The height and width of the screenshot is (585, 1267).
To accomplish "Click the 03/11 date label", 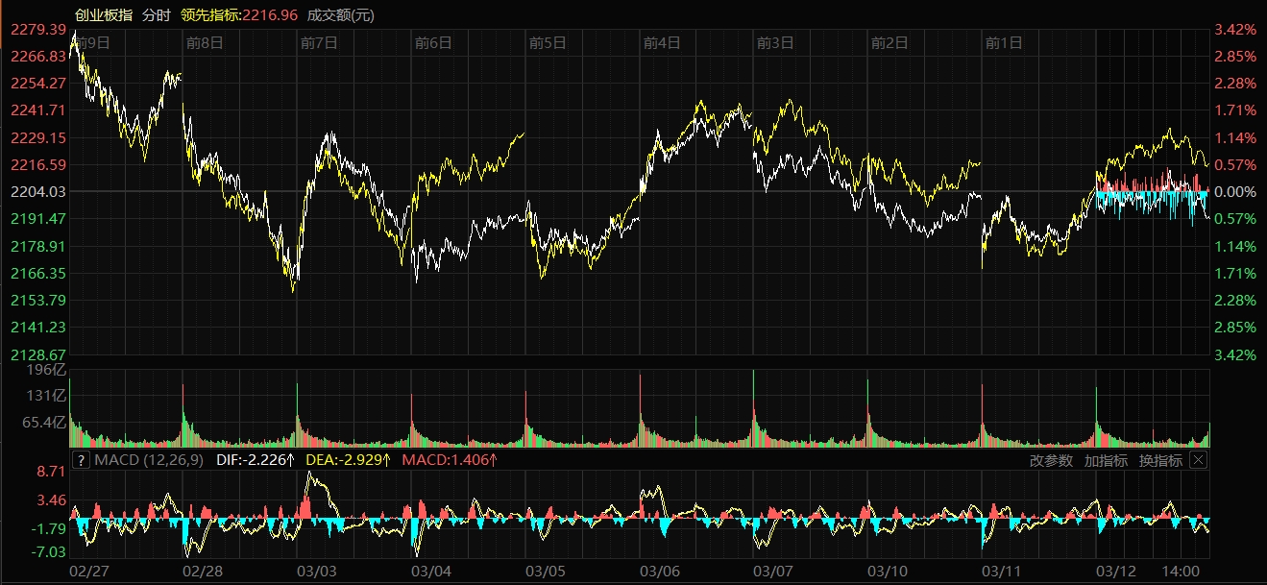I will 1002,571.
